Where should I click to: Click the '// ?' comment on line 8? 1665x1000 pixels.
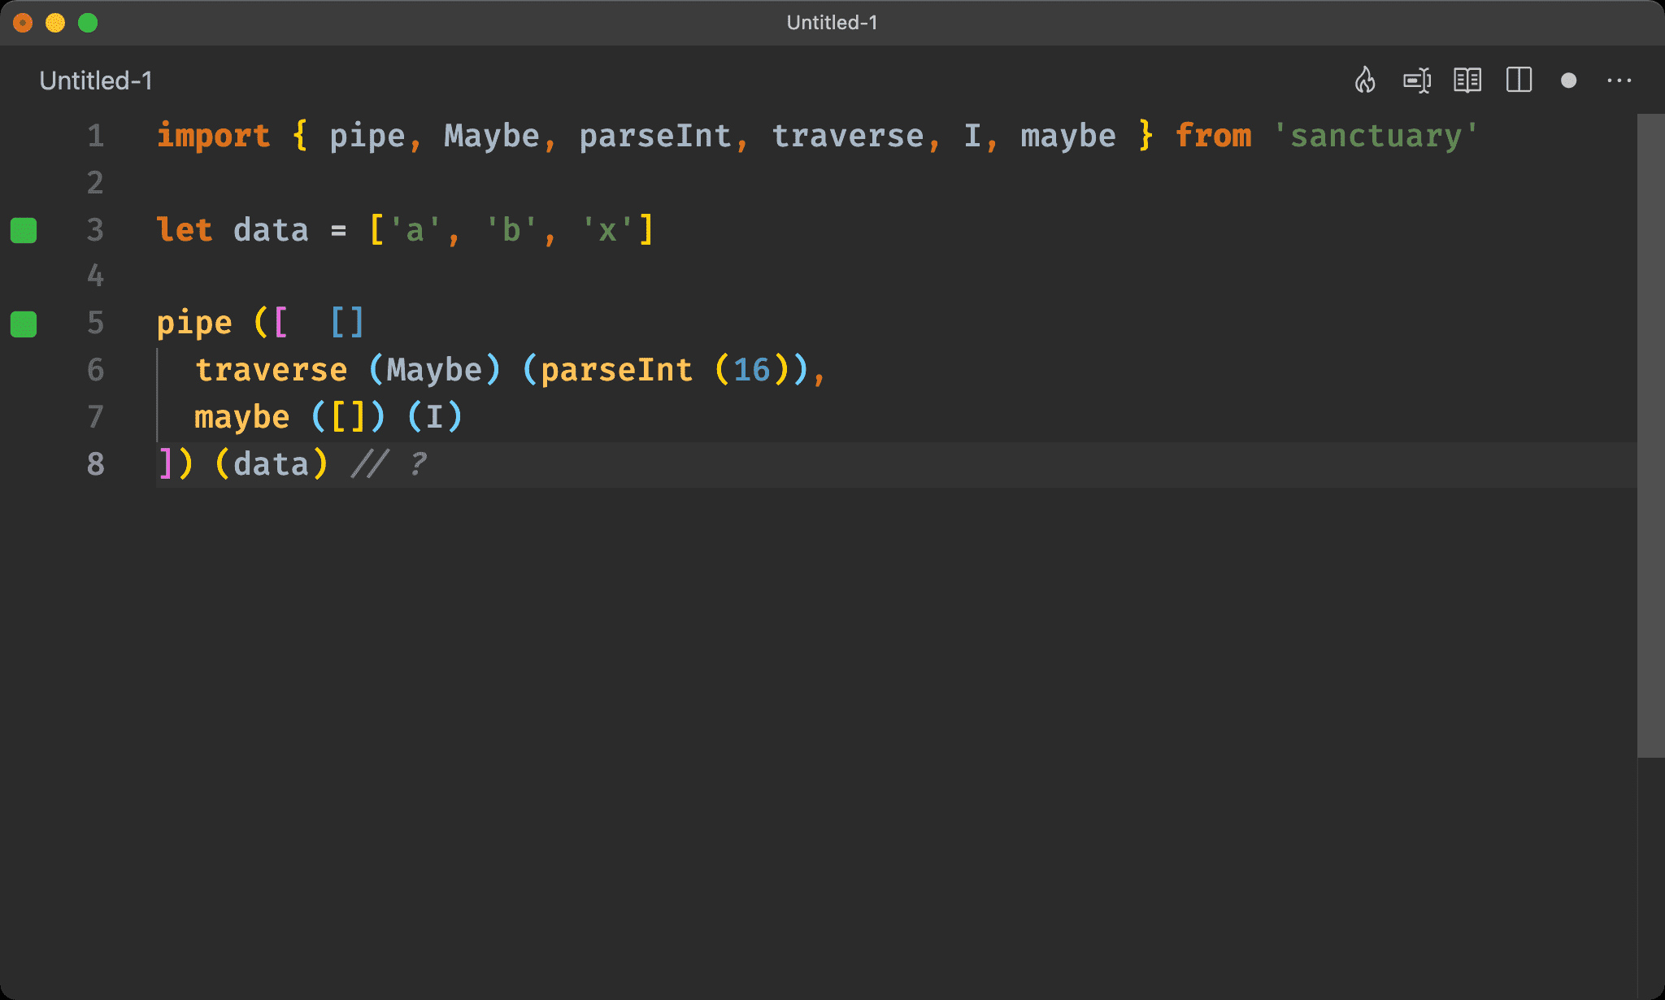pyautogui.click(x=389, y=464)
